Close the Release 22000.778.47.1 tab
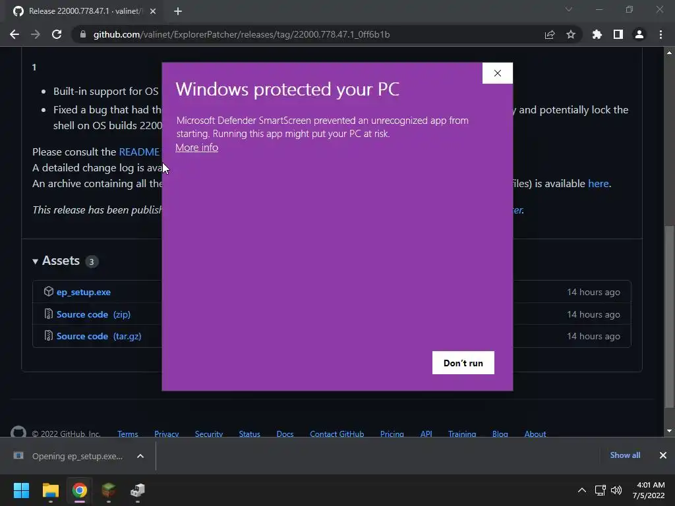The image size is (675, 506). click(x=153, y=11)
